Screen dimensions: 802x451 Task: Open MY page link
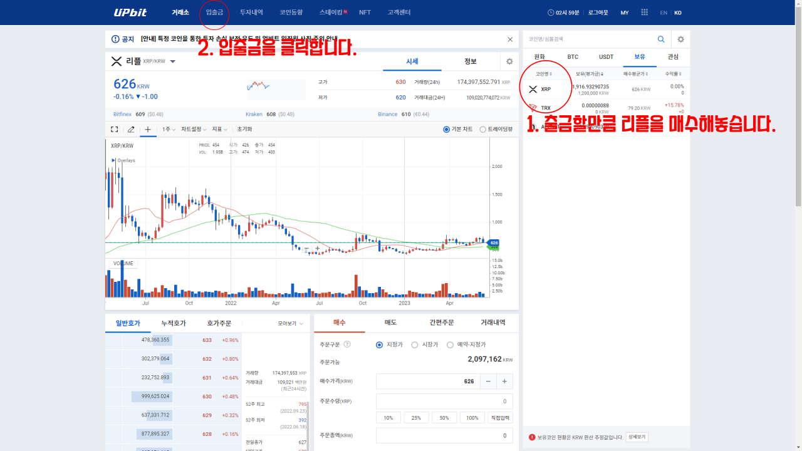click(x=625, y=13)
